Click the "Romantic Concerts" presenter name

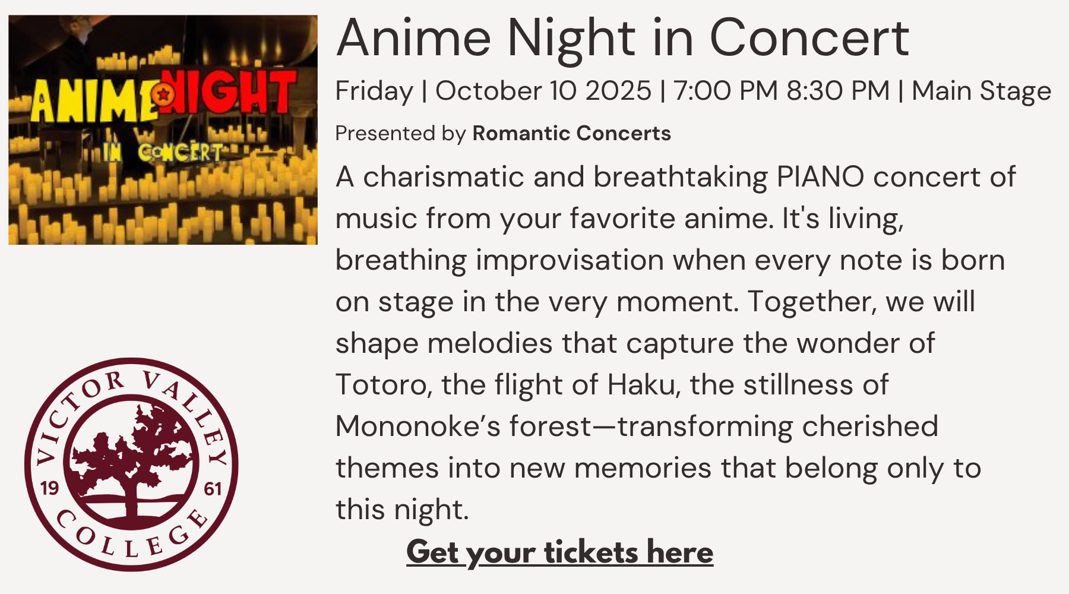click(571, 133)
